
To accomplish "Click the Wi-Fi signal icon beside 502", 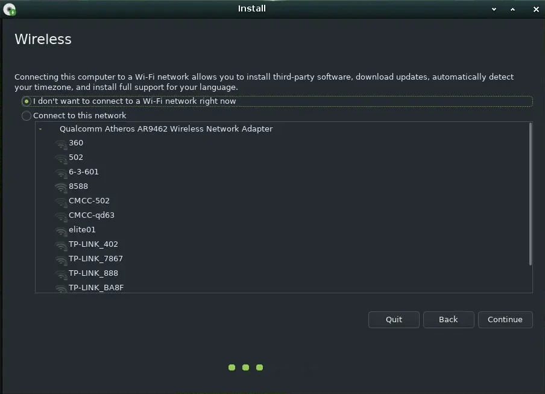I will click(60, 158).
